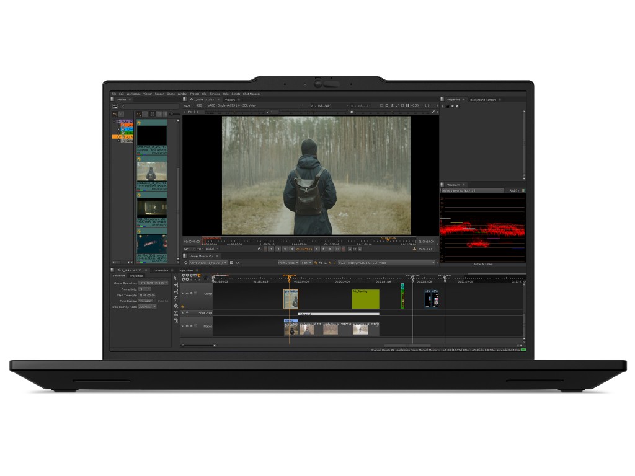The width and height of the screenshot is (635, 476).
Task: Play the viewer forward
Action: pyautogui.click(x=317, y=249)
